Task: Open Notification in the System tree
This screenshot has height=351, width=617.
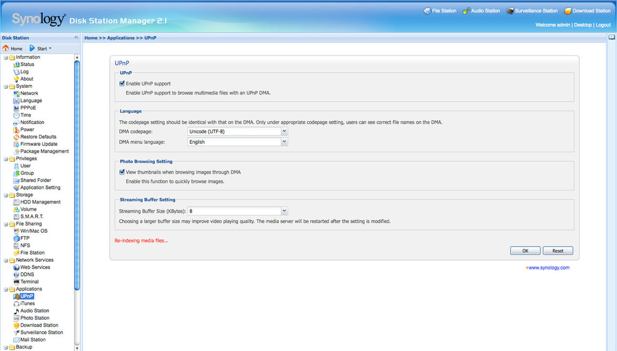Action: pyautogui.click(x=32, y=122)
